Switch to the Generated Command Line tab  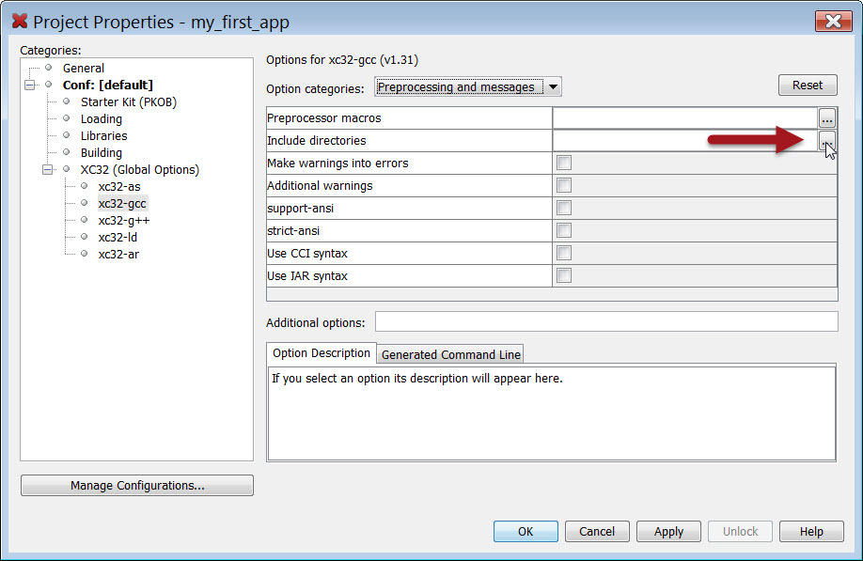point(450,354)
